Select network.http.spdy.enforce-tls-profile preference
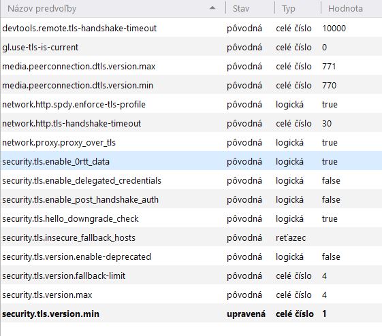 tap(191, 104)
